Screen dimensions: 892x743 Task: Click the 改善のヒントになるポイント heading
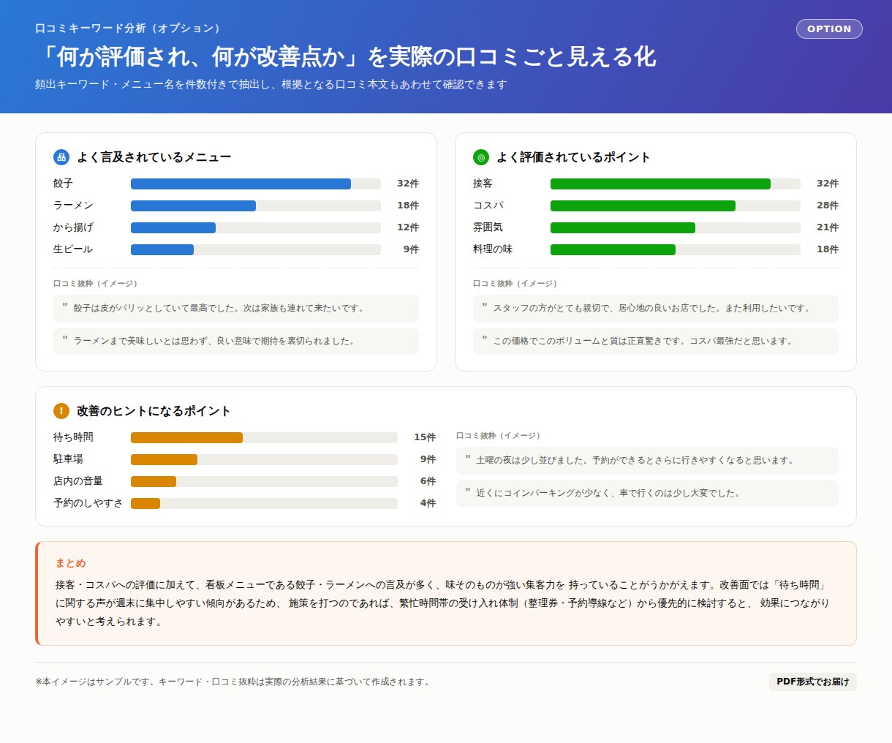point(154,411)
